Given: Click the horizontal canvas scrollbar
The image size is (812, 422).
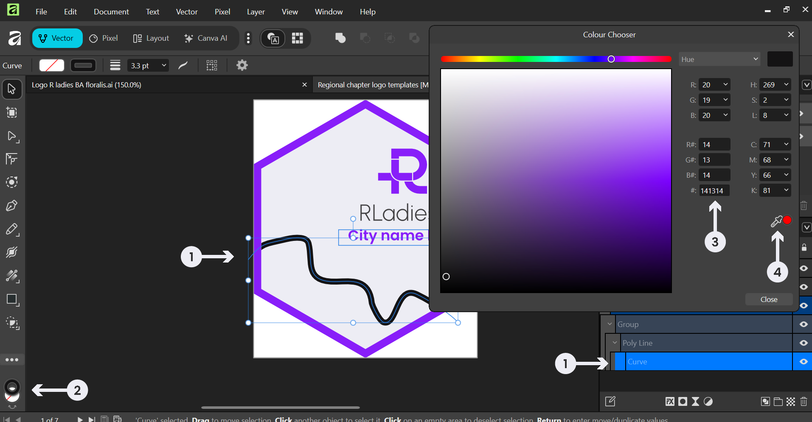Looking at the screenshot, I should click(281, 408).
